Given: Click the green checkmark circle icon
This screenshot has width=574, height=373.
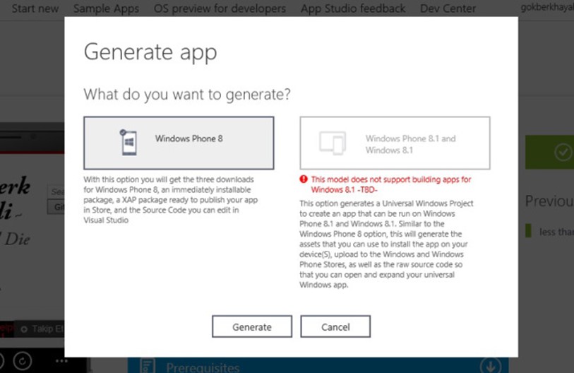Looking at the screenshot, I should pyautogui.click(x=563, y=152).
